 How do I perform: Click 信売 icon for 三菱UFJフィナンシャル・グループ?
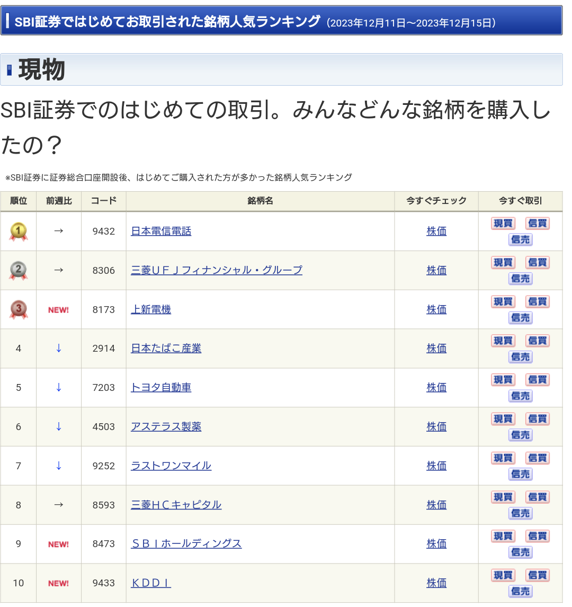[521, 279]
